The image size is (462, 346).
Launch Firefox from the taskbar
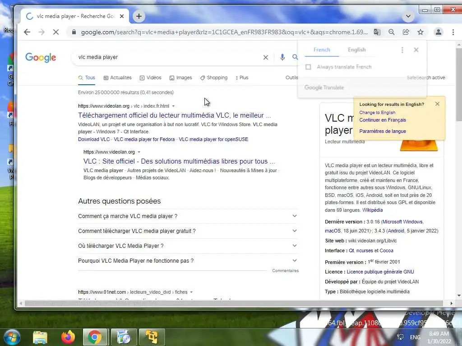coord(68,337)
